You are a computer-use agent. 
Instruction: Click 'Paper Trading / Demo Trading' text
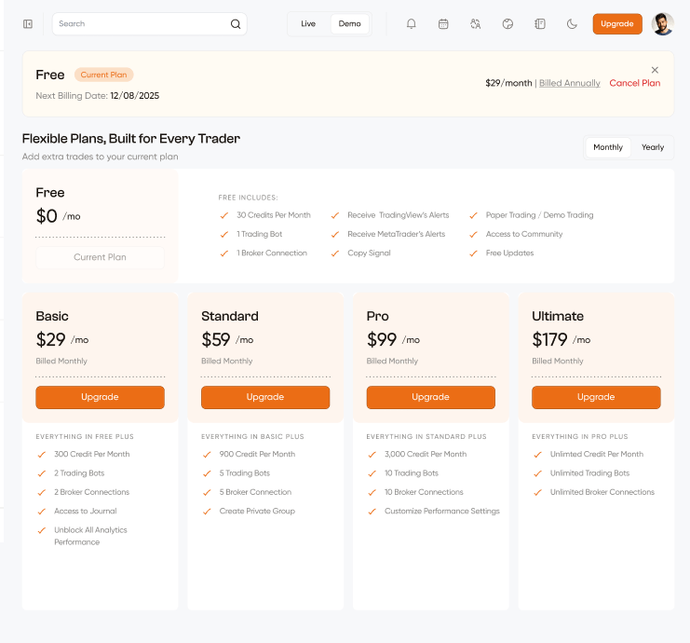coord(539,215)
